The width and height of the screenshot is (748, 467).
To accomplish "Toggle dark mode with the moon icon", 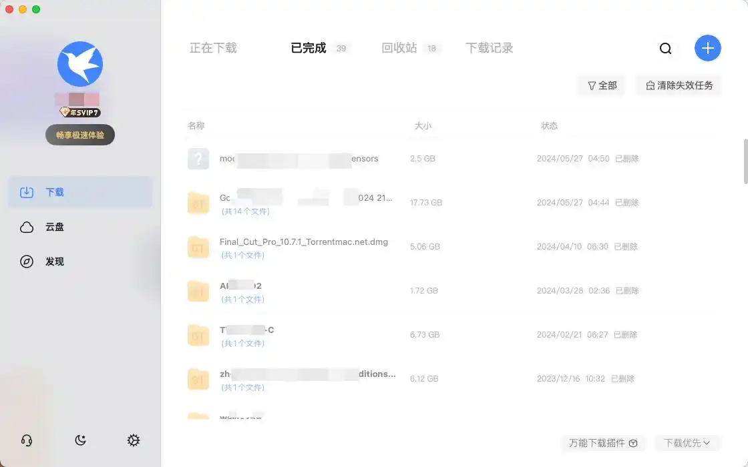I will [80, 440].
